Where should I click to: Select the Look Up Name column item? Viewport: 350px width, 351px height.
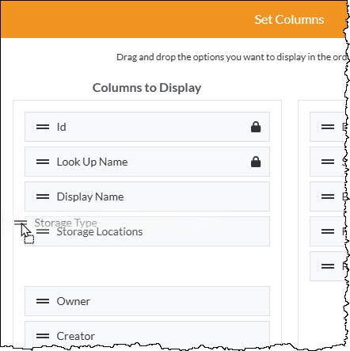click(147, 162)
